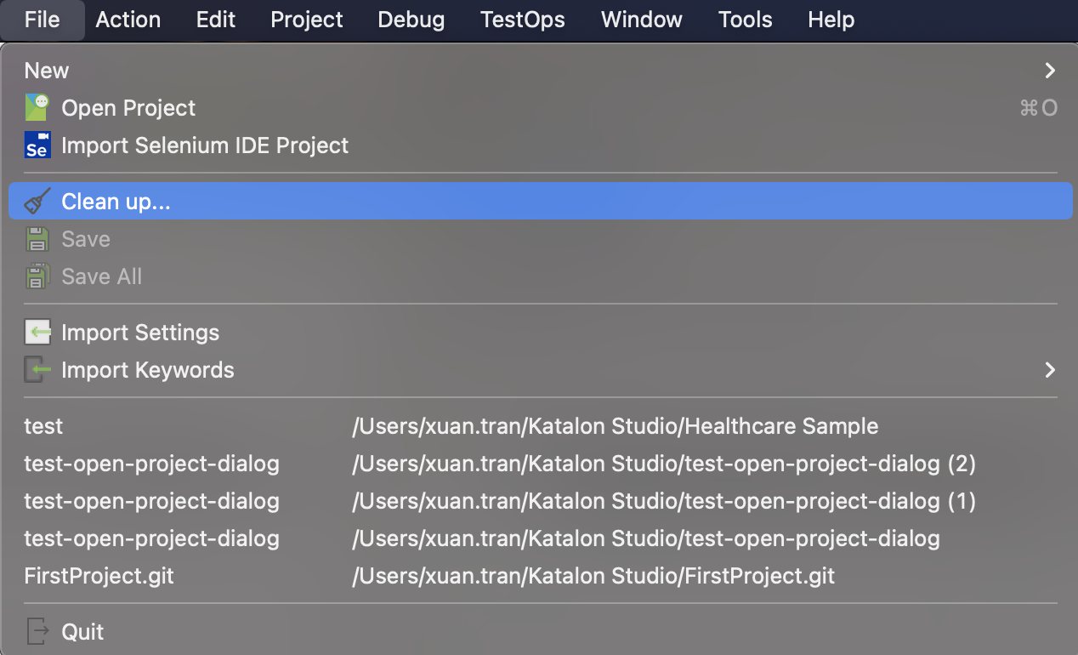Open the Debug menu

[411, 20]
